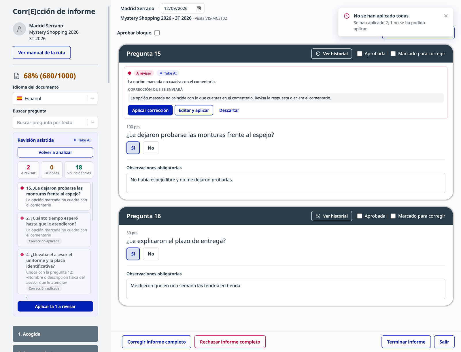Click 'Terminar informe' button
461x352 pixels.
tap(406, 342)
